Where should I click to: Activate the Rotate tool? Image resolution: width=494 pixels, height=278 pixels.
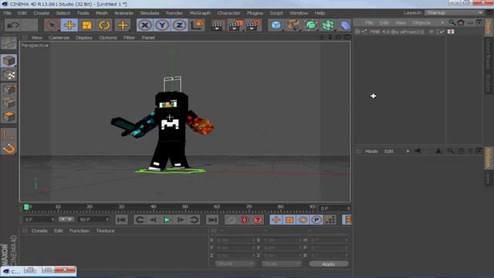pos(104,25)
